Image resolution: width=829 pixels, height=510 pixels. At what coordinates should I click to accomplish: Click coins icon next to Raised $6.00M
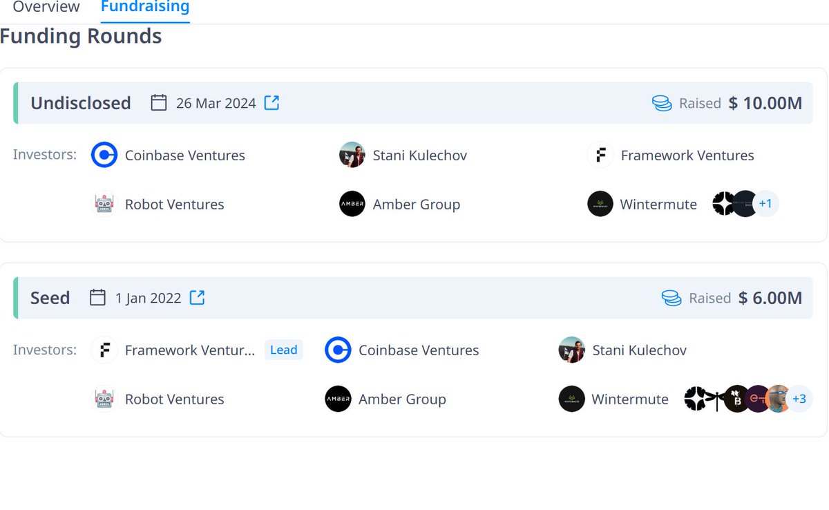click(671, 299)
